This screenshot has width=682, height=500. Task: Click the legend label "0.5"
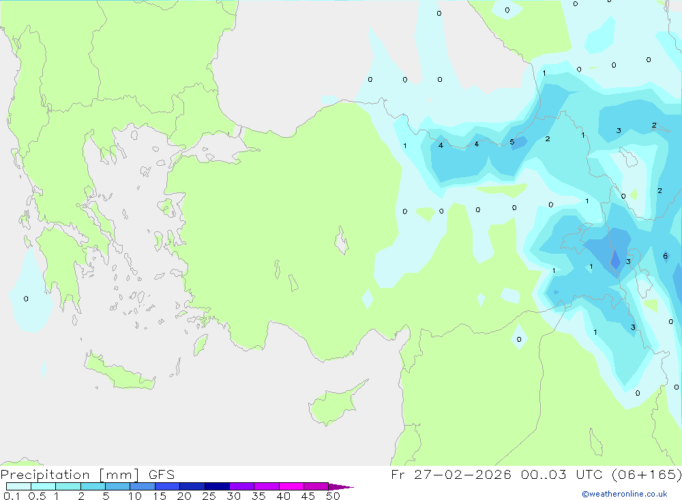37,496
